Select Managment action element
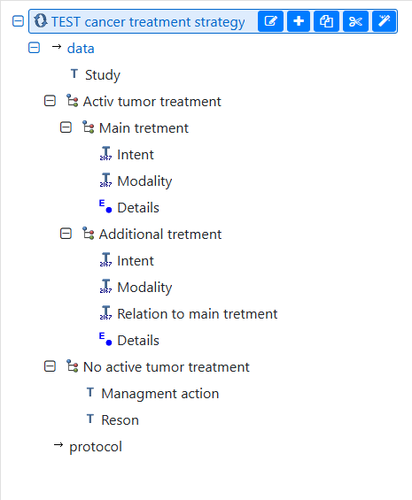 click(160, 394)
